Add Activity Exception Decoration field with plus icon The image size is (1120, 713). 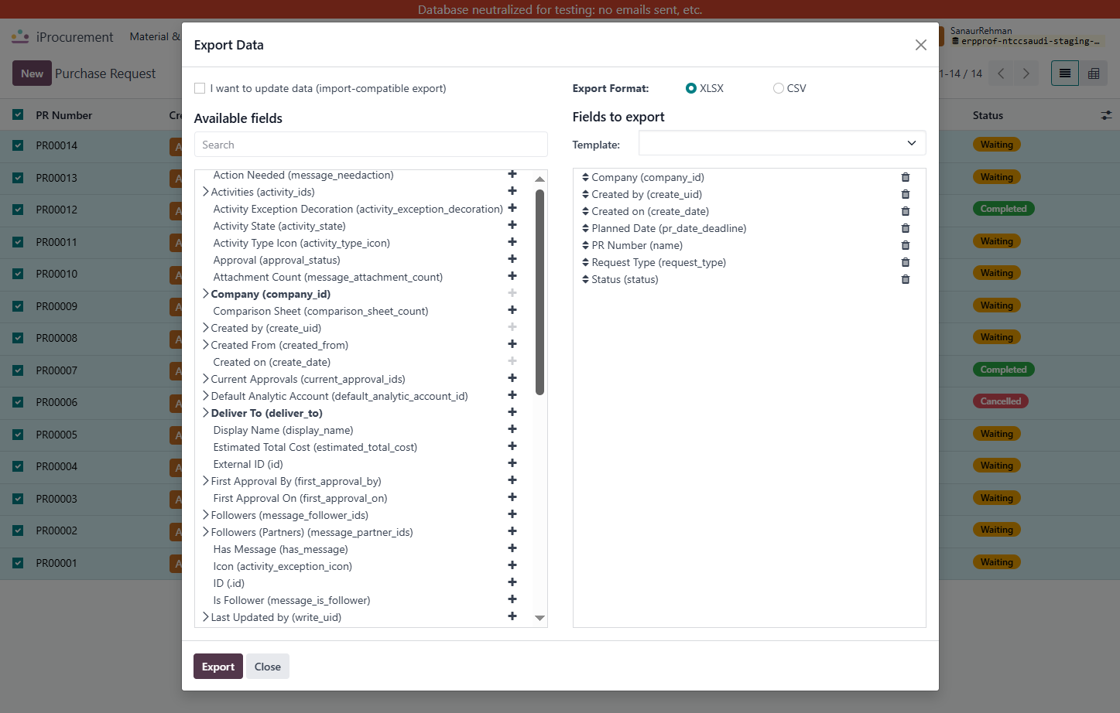512,208
